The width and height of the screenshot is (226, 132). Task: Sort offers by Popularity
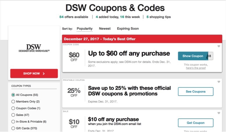pyautogui.click(x=85, y=29)
